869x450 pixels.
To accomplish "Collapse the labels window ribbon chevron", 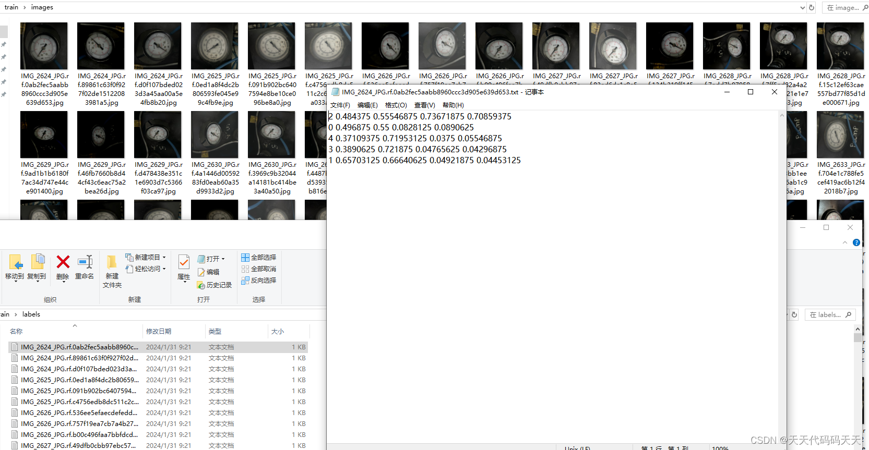I will pyautogui.click(x=845, y=242).
